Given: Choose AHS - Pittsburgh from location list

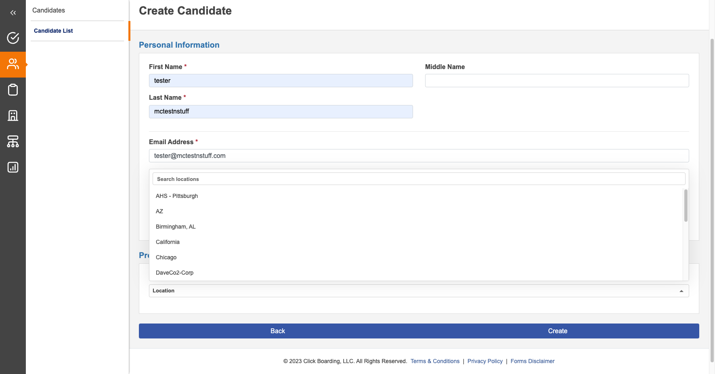Looking at the screenshot, I should (x=177, y=196).
